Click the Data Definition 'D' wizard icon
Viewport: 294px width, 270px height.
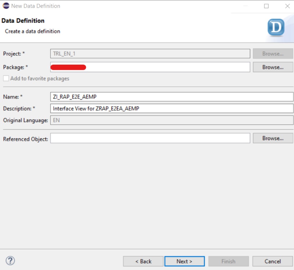pos(275,28)
